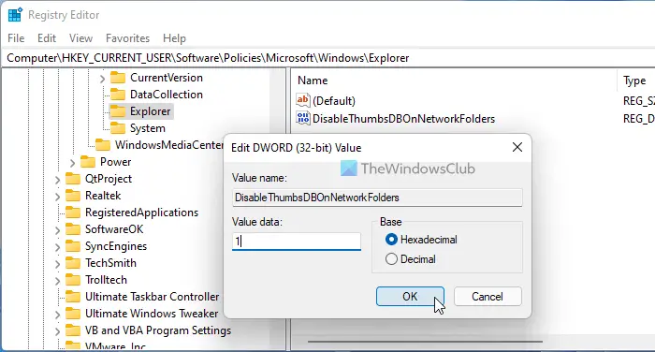This screenshot has width=655, height=352.
Task: Click the Ultimate Windows Tweaker folder icon
Action: [73, 314]
